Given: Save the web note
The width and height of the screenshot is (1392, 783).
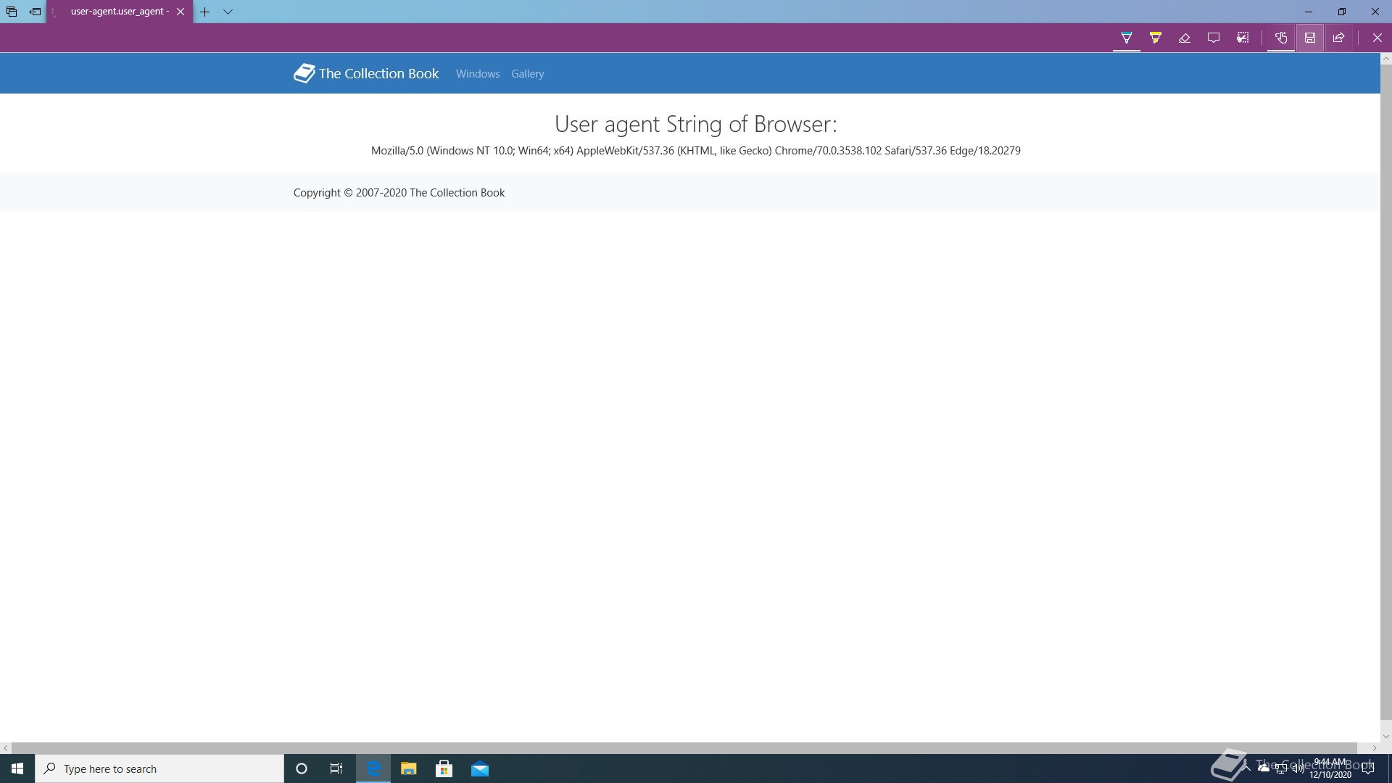Looking at the screenshot, I should 1309,38.
